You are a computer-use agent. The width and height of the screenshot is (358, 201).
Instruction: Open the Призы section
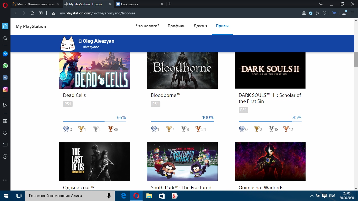click(222, 26)
